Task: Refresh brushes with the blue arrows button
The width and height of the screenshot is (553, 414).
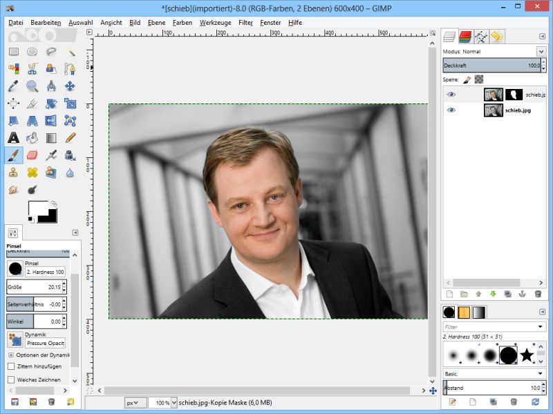Action: (x=535, y=402)
